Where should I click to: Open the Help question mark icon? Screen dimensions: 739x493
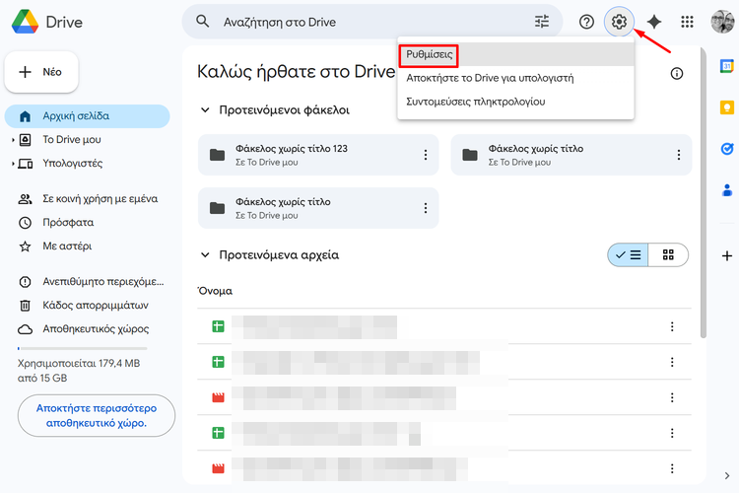pyautogui.click(x=586, y=22)
